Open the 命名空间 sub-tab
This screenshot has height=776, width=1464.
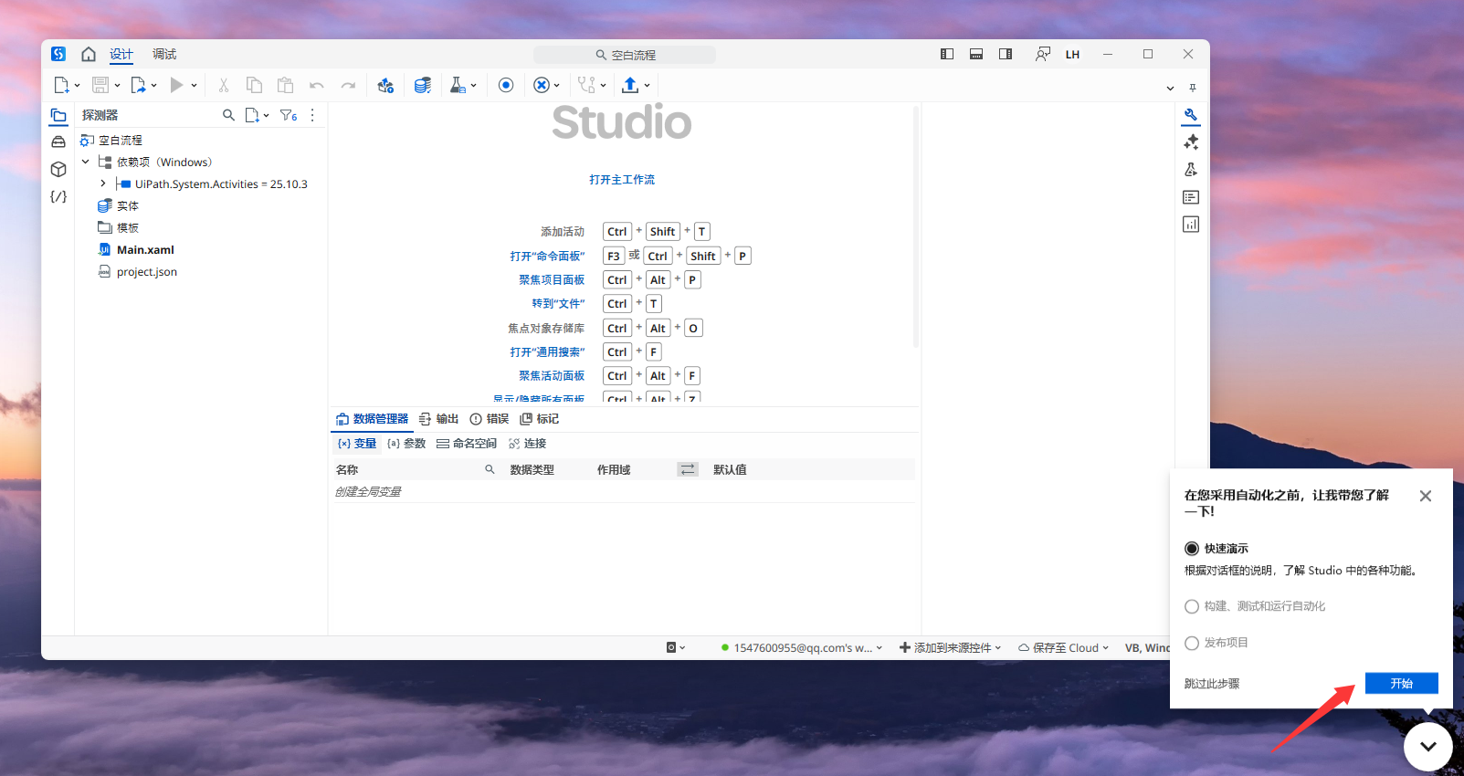point(466,444)
